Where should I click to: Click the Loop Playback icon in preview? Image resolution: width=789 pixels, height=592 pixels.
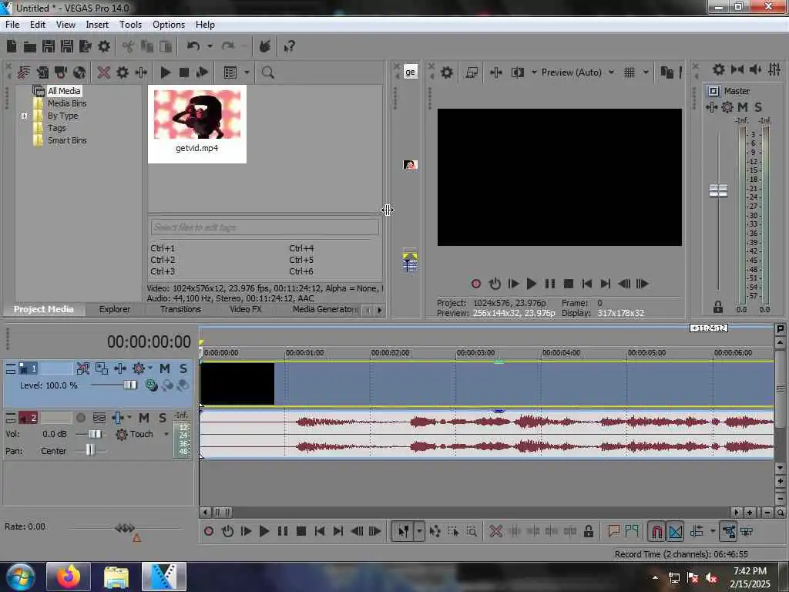(x=495, y=284)
